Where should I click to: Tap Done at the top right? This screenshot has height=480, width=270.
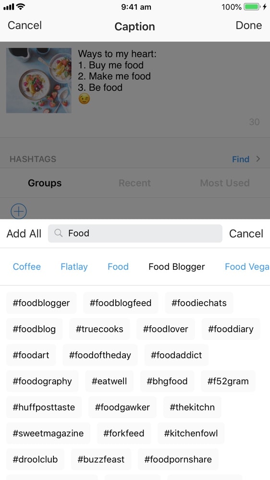248,25
